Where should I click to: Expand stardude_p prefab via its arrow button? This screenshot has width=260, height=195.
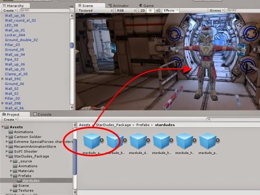click(217, 140)
